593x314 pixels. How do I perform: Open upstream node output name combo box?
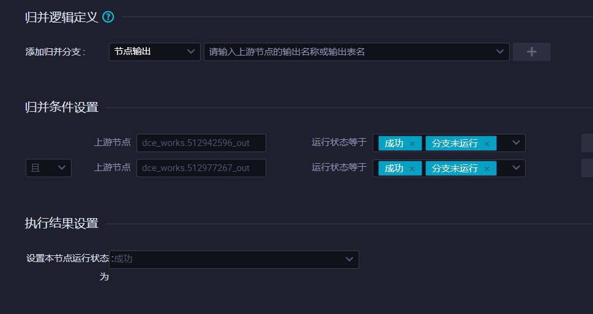[357, 52]
